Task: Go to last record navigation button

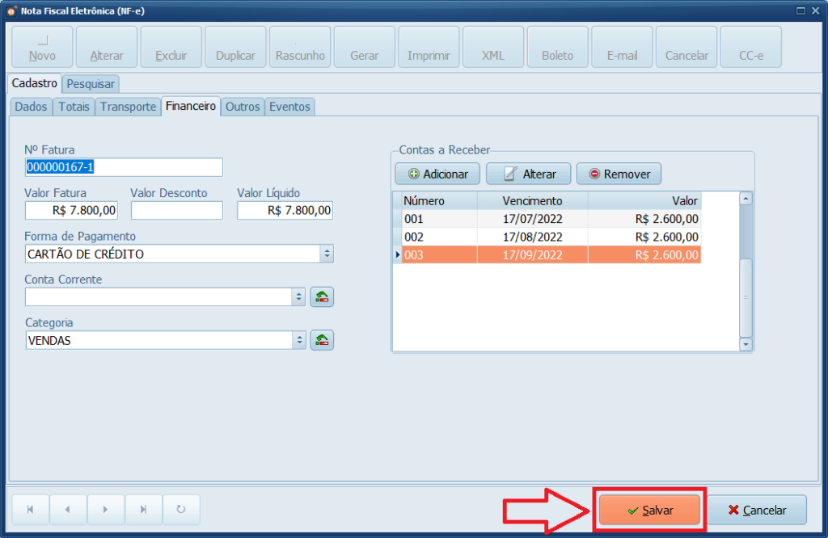Action: pos(143,510)
